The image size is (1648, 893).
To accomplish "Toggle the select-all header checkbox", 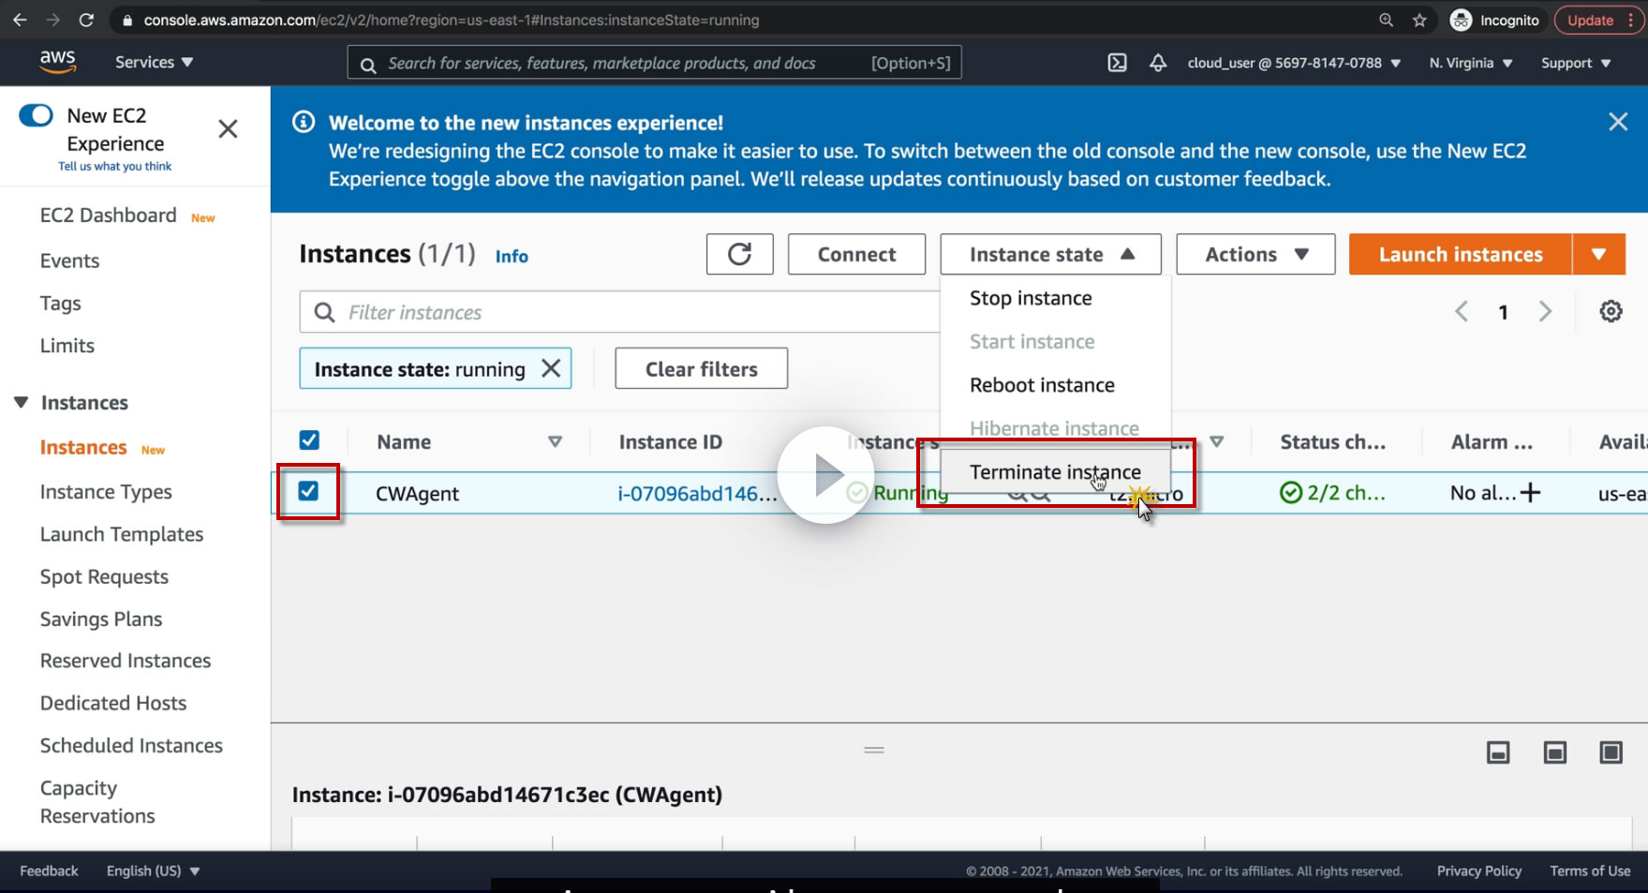I will 309,440.
